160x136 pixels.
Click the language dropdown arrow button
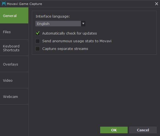[x=83, y=24]
